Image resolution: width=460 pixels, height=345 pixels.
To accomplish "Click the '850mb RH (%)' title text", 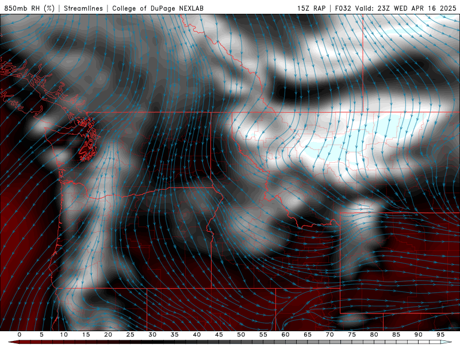I will pos(29,8).
